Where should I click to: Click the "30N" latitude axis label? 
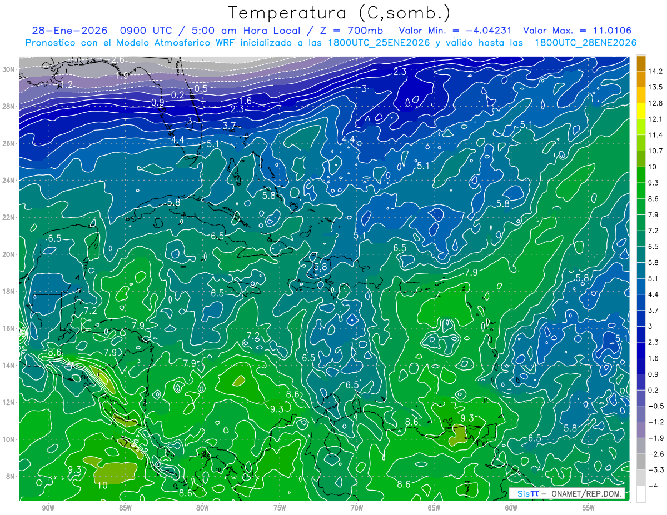coord(9,69)
